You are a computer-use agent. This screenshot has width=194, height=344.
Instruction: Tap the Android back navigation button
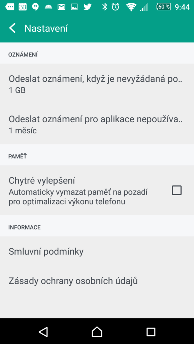click(x=43, y=332)
